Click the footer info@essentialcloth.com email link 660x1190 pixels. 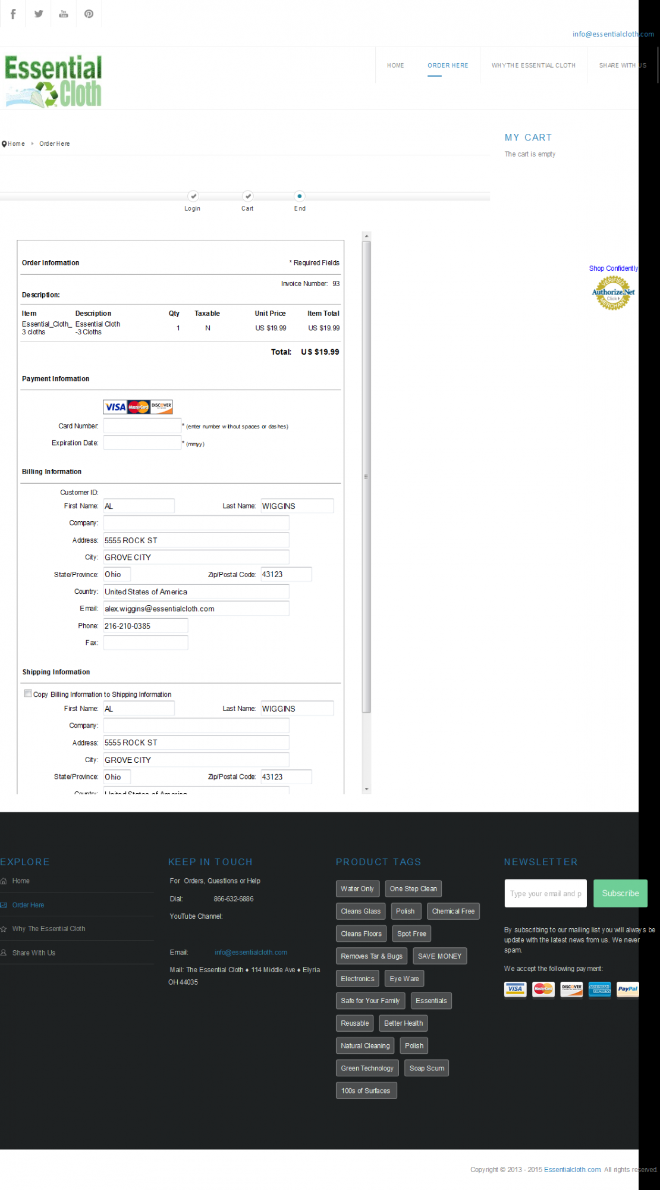251,953
